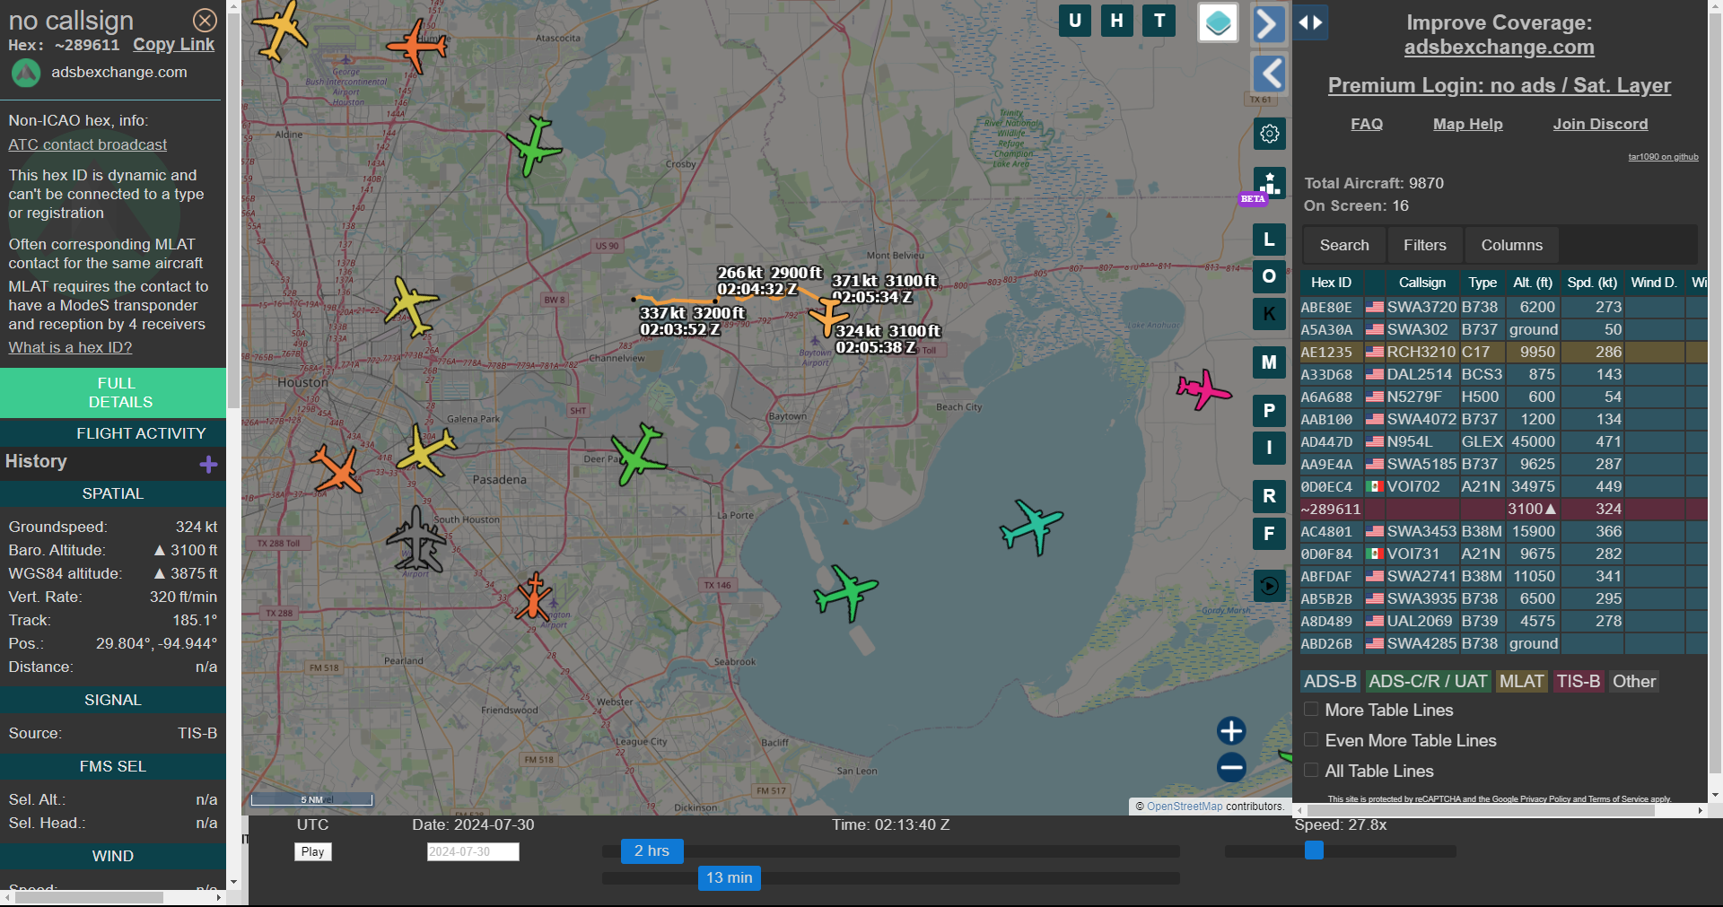
Task: Open tar1090 on github link
Action: tap(1663, 157)
